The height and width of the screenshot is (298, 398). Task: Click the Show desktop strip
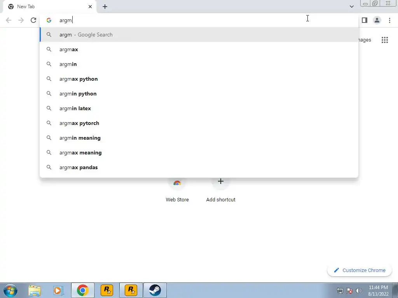[x=395, y=290]
